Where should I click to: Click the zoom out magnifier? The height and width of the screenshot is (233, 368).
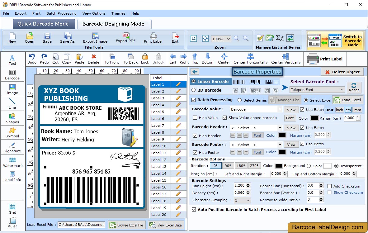(246, 39)
